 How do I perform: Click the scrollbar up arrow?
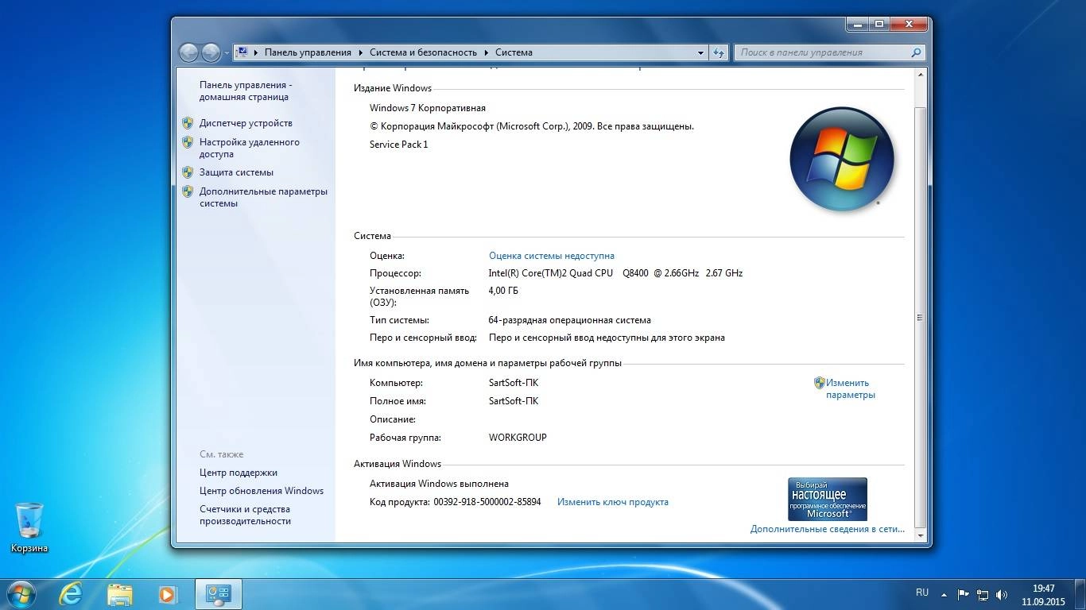921,74
